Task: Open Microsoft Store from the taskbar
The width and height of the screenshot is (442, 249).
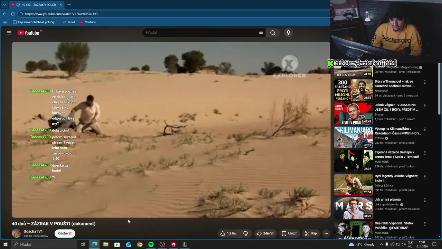Action: click(x=117, y=245)
